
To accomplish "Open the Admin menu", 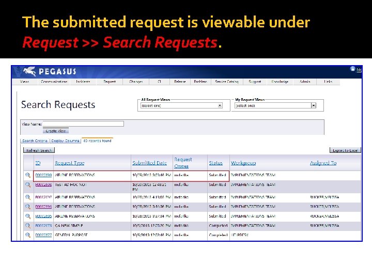I will pyautogui.click(x=305, y=82).
